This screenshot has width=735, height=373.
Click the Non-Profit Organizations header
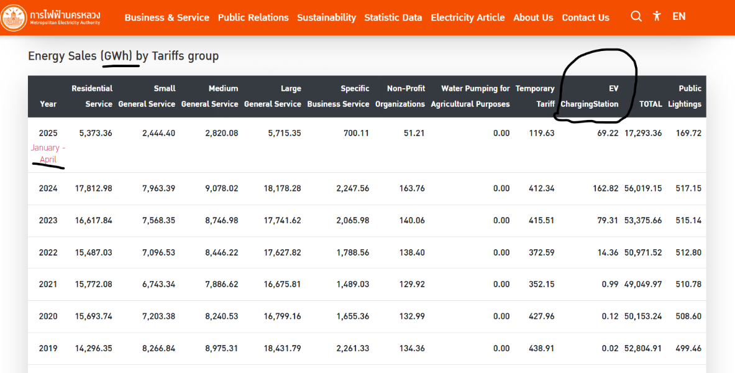pos(400,96)
